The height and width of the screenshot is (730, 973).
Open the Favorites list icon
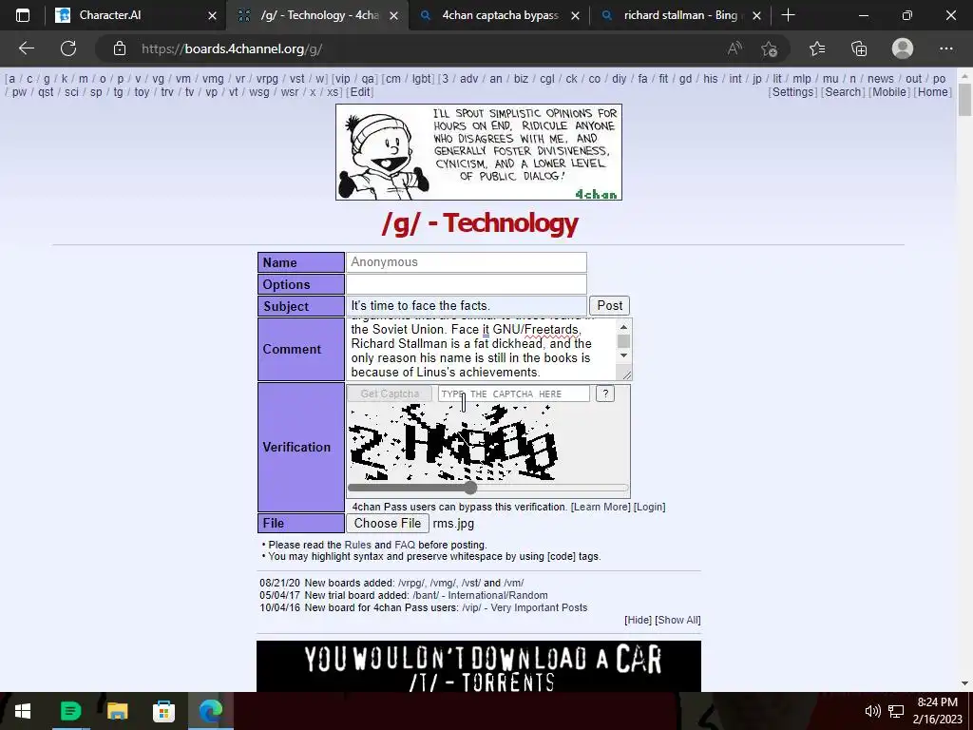[x=817, y=48]
